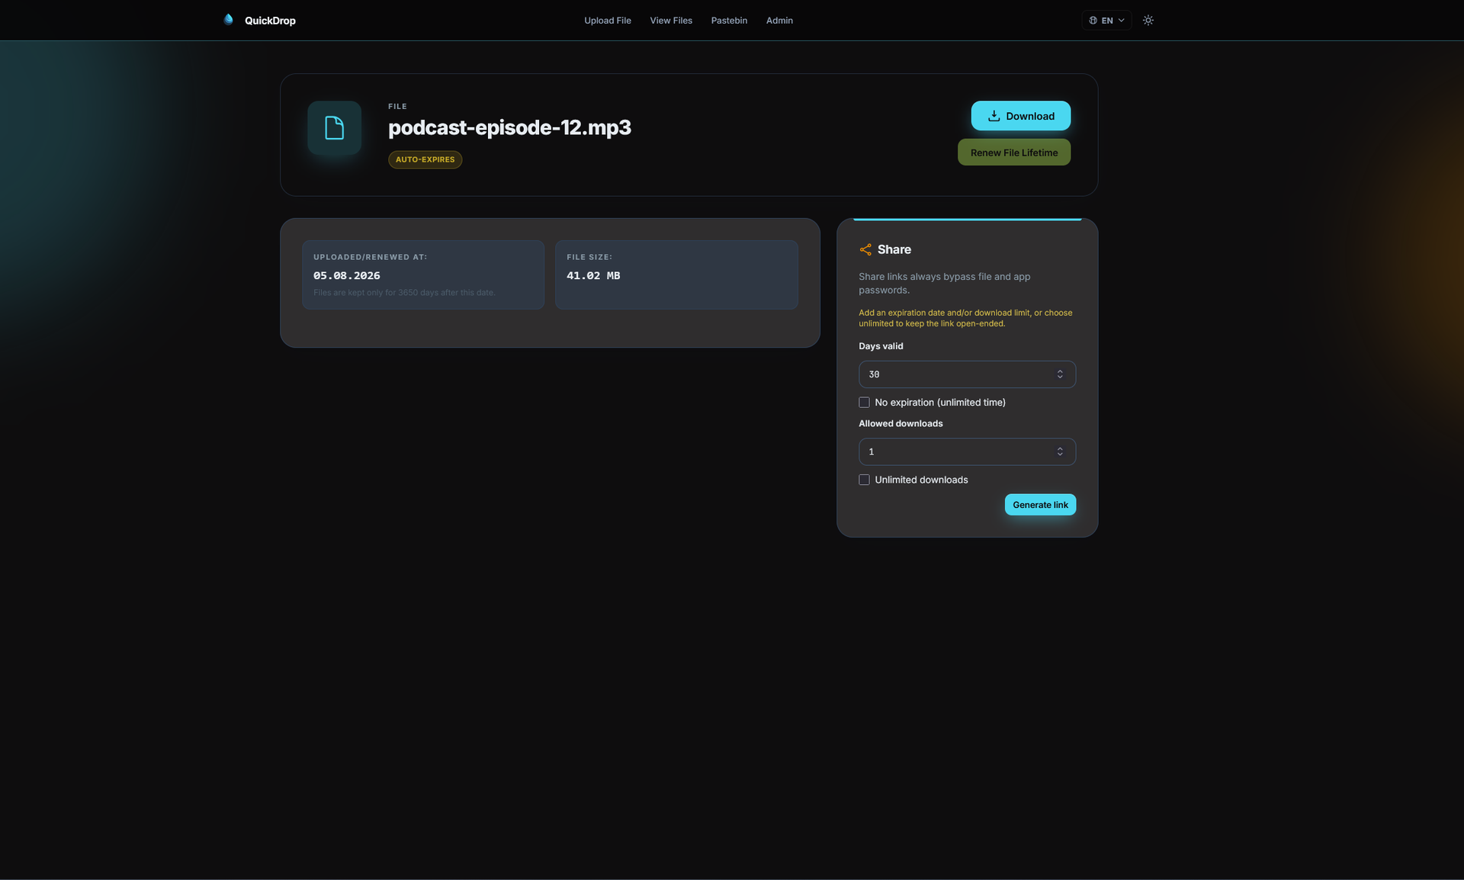Click the orange Share icon
This screenshot has width=1464, height=880.
click(x=865, y=249)
